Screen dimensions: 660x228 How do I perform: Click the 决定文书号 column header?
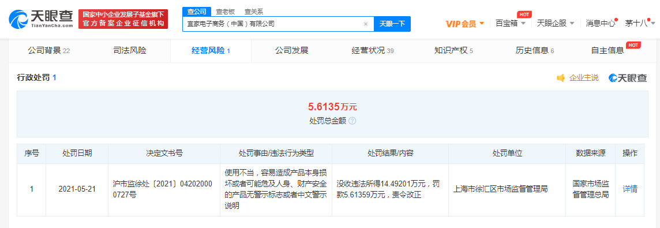(164, 154)
